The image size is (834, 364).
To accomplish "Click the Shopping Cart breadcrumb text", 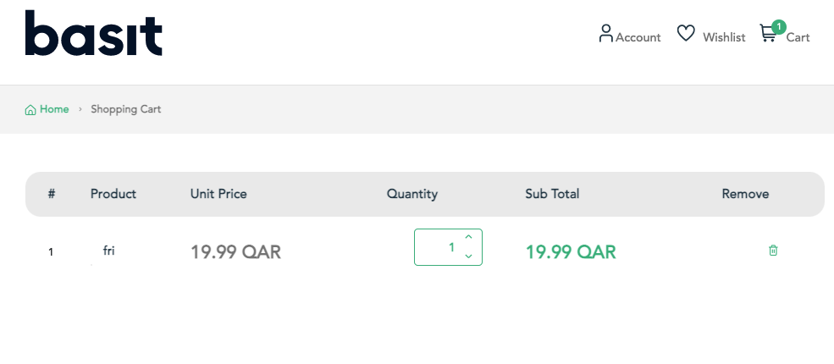I will tap(126, 109).
